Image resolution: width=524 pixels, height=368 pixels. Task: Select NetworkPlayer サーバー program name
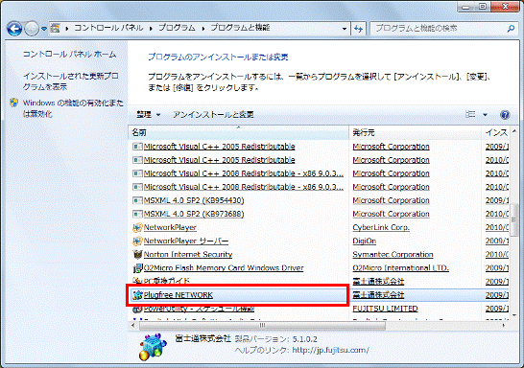(186, 241)
